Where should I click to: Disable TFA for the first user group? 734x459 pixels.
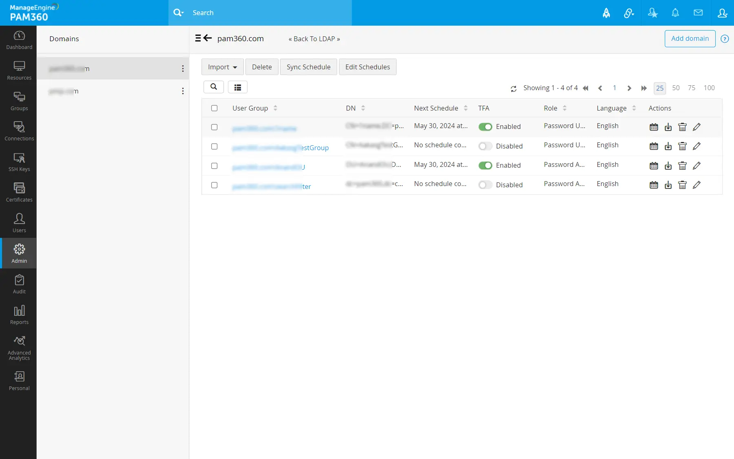pos(485,127)
